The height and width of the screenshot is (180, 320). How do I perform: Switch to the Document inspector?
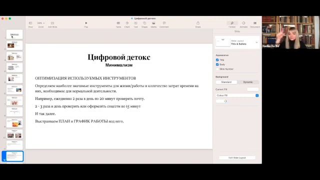(255, 24)
